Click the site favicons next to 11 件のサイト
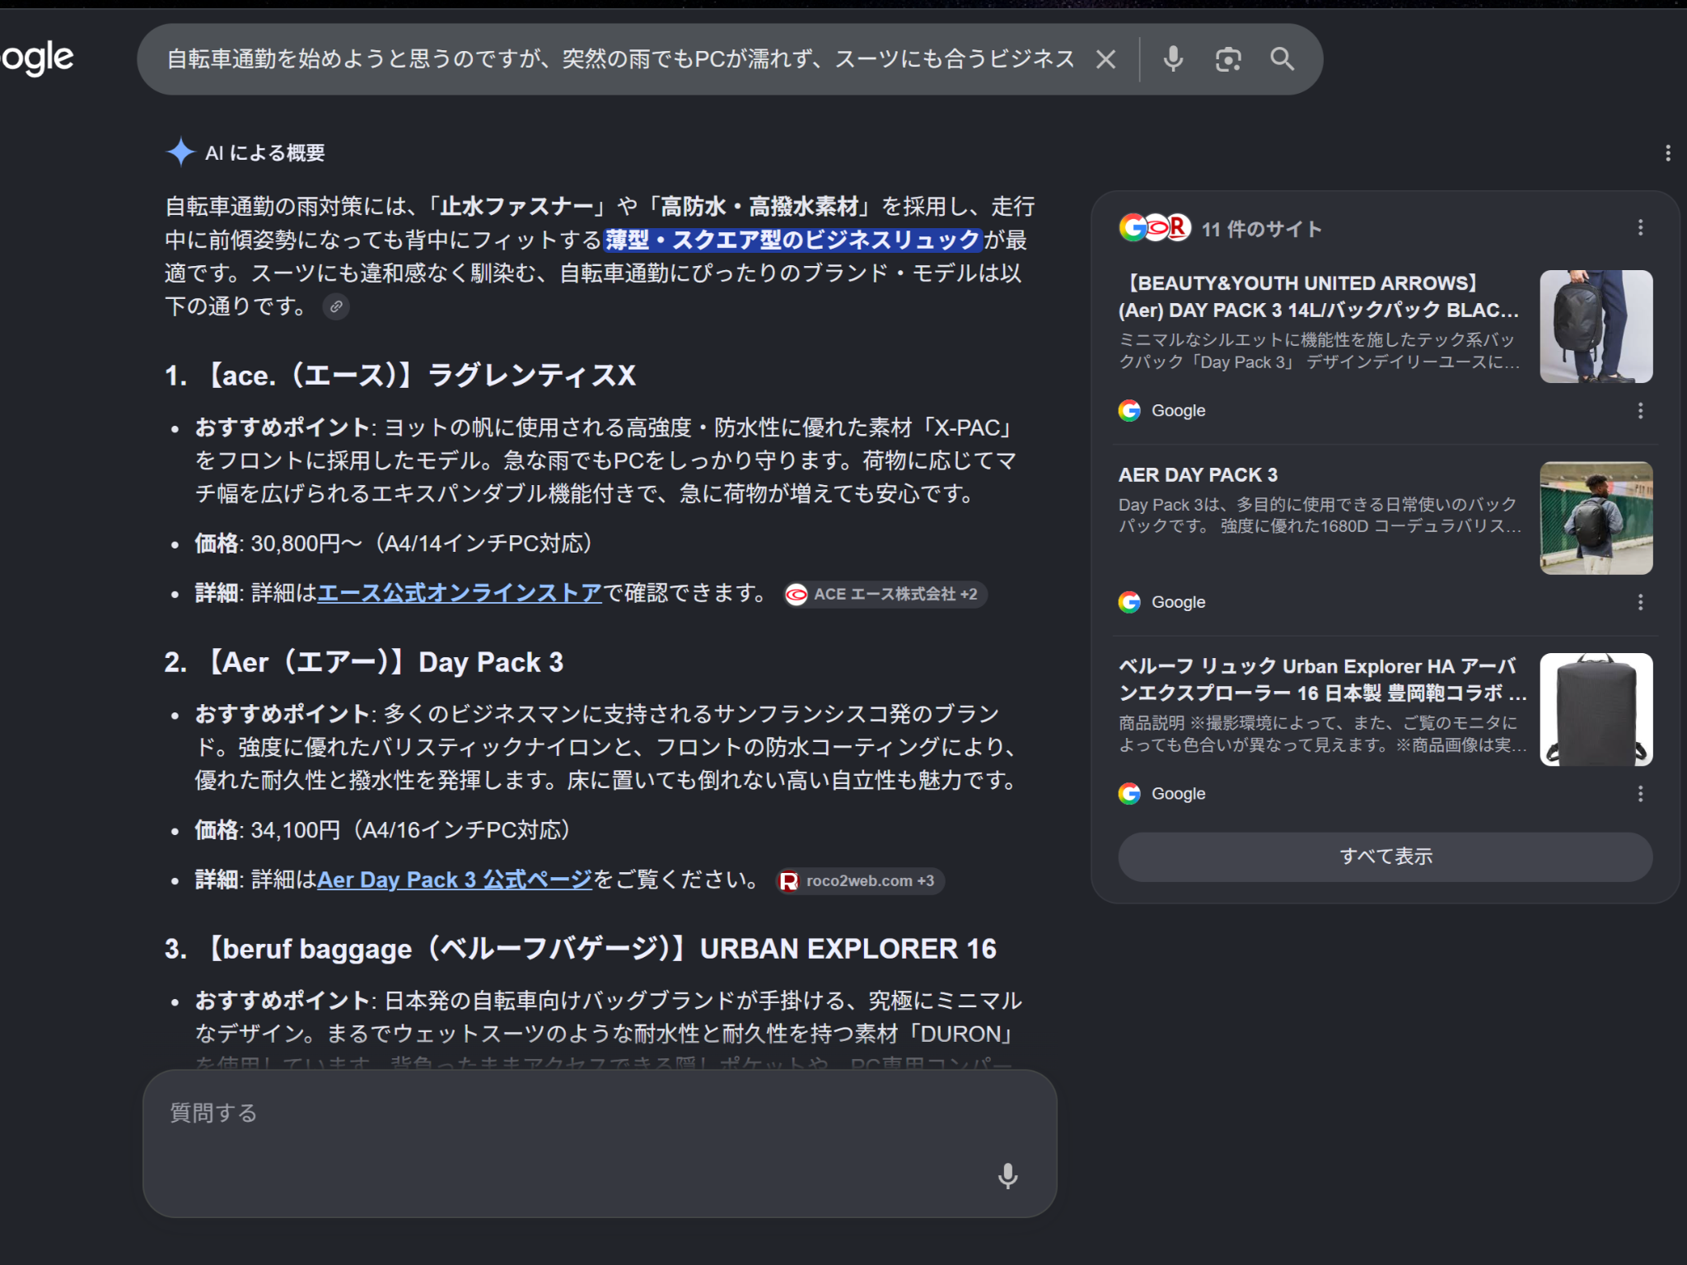The height and width of the screenshot is (1265, 1687). click(x=1154, y=227)
